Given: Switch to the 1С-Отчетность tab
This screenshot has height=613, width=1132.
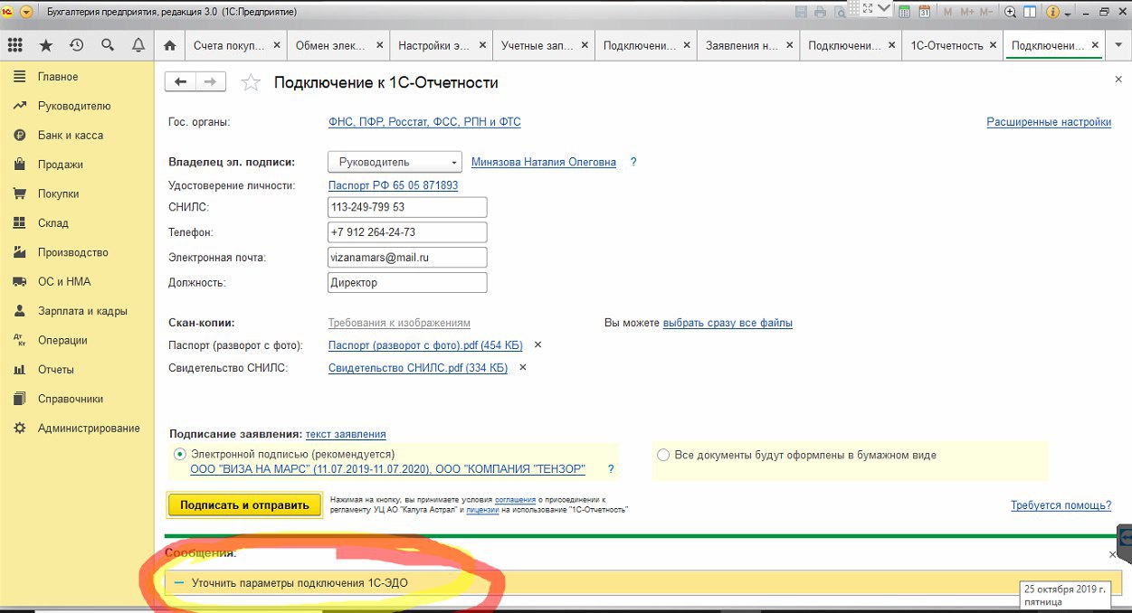Looking at the screenshot, I should (x=947, y=45).
